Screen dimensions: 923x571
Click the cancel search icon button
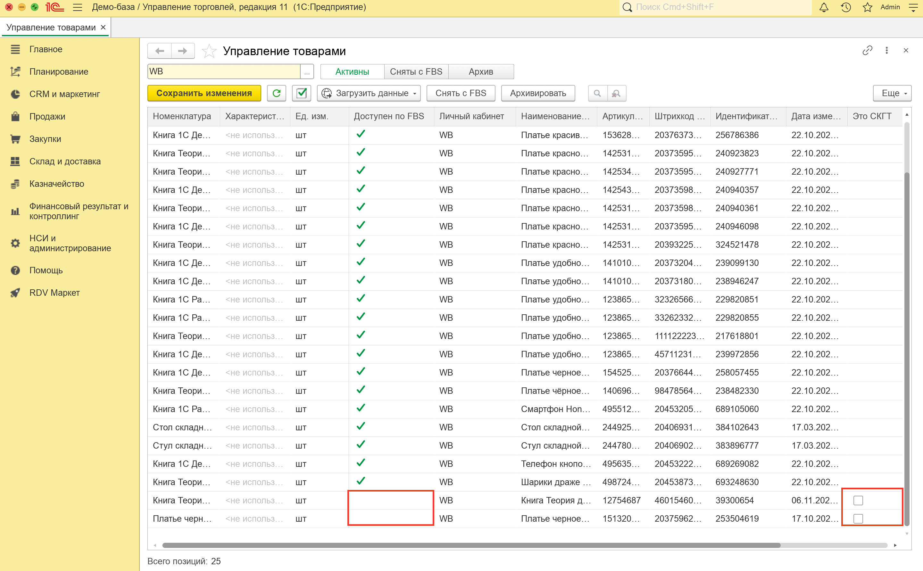tap(616, 93)
